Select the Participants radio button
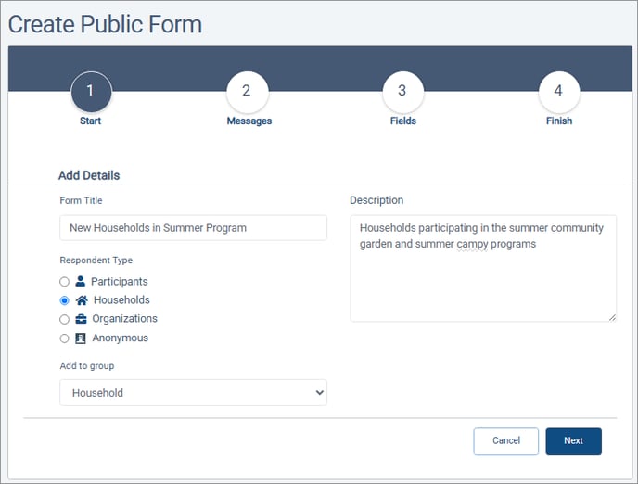 point(64,282)
